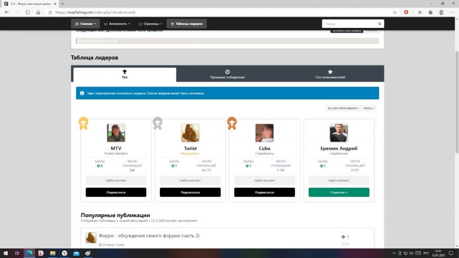
Task: Click the gold trophy ribbon on MTV's card
Action: click(x=83, y=123)
